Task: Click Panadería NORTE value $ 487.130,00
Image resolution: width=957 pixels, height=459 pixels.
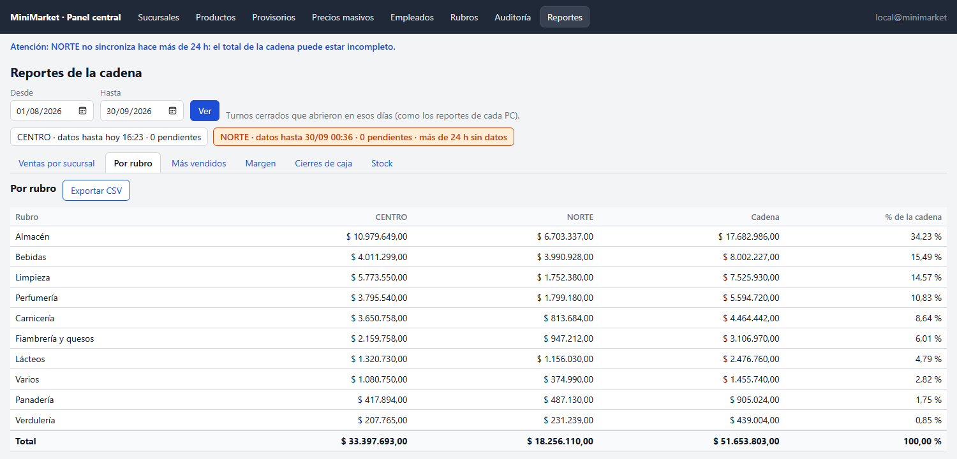Action: click(568, 400)
